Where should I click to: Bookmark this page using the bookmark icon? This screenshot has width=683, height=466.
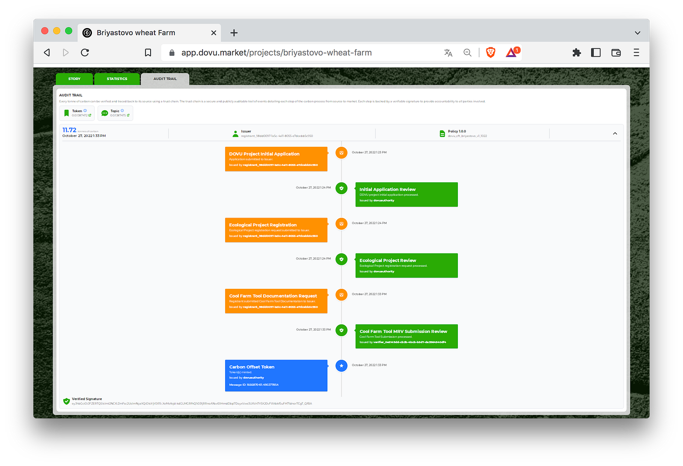pyautogui.click(x=148, y=53)
